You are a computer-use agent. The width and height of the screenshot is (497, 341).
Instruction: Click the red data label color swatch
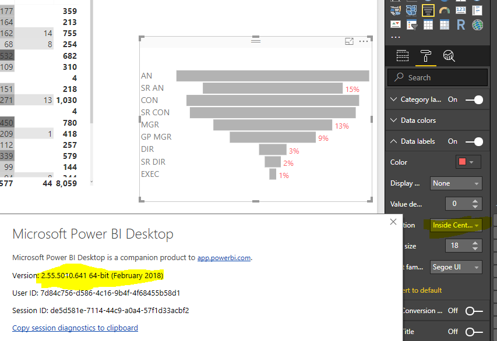[x=462, y=162]
